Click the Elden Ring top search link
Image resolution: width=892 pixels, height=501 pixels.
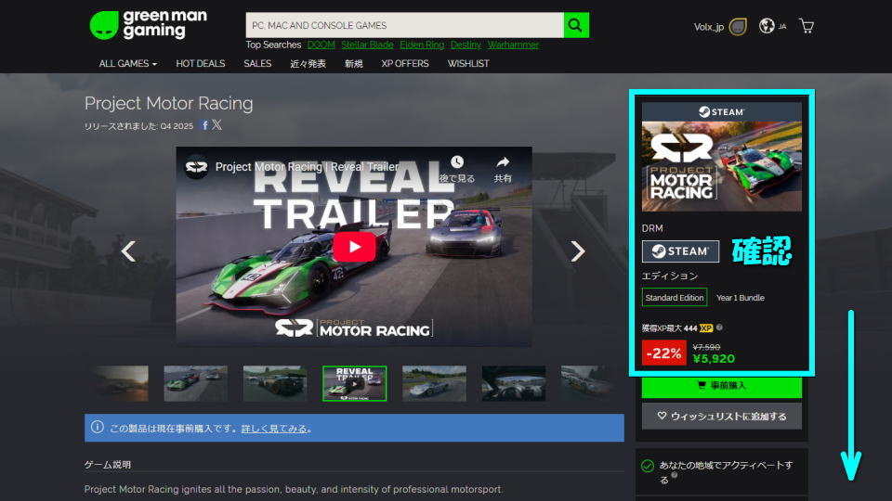pyautogui.click(x=422, y=45)
